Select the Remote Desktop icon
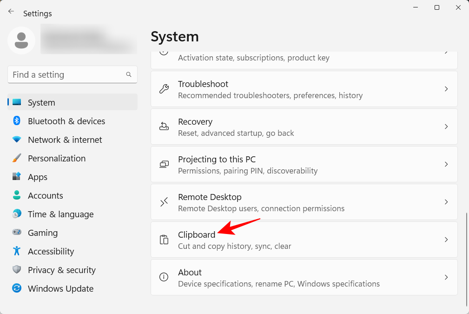This screenshot has height=314, width=469. 164,202
